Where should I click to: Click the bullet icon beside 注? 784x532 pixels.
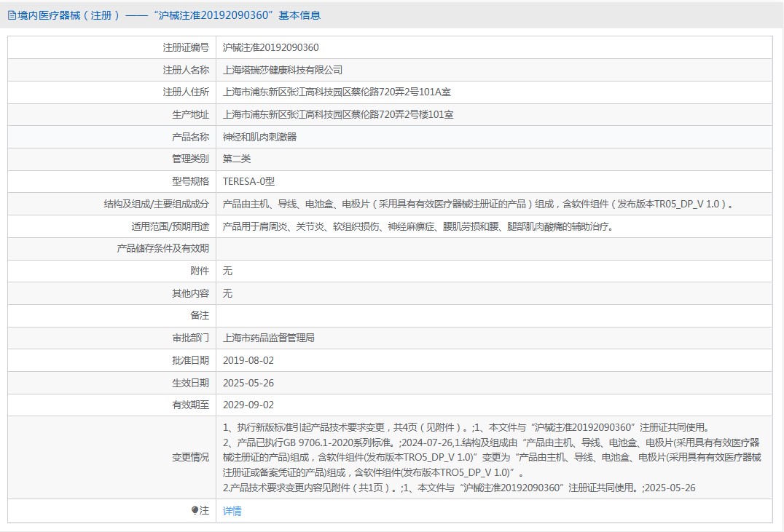click(x=195, y=510)
